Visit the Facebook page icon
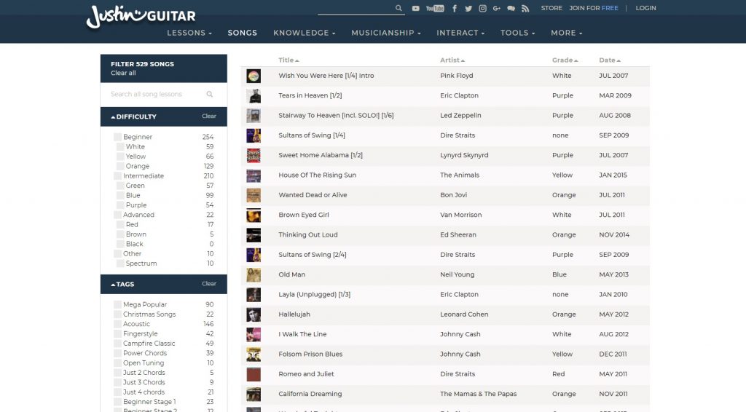746x412 pixels. pos(455,8)
